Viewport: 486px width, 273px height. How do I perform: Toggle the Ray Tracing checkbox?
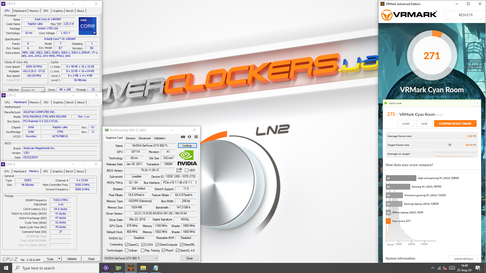(x=143, y=251)
